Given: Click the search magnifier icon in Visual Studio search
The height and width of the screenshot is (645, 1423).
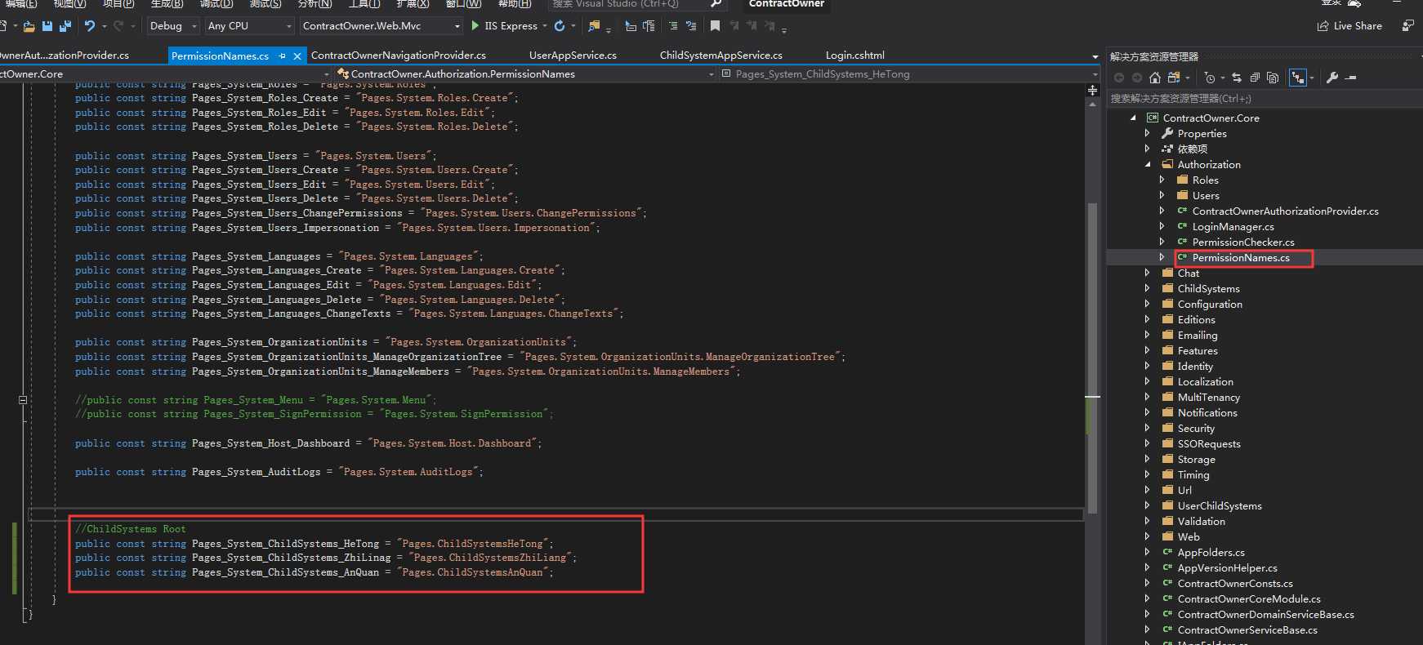Looking at the screenshot, I should pos(716,3).
